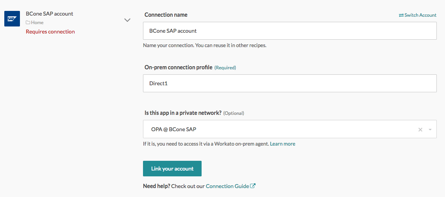
Task: Click the BCone SAP account title
Action: 49,14
